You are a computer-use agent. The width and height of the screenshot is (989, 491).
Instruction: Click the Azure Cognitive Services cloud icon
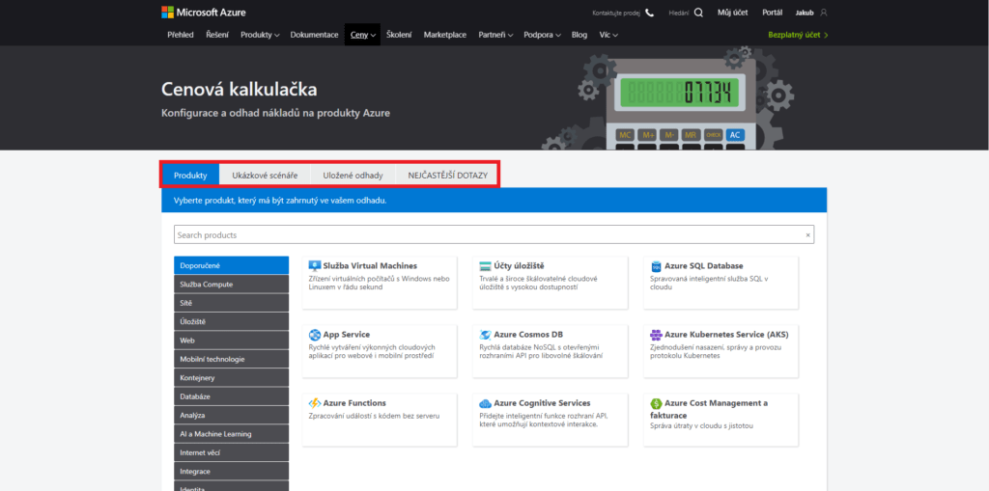point(485,403)
